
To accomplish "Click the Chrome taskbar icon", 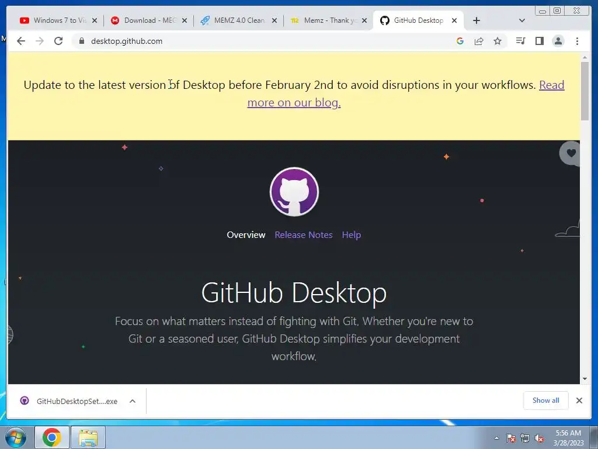I will pyautogui.click(x=52, y=437).
